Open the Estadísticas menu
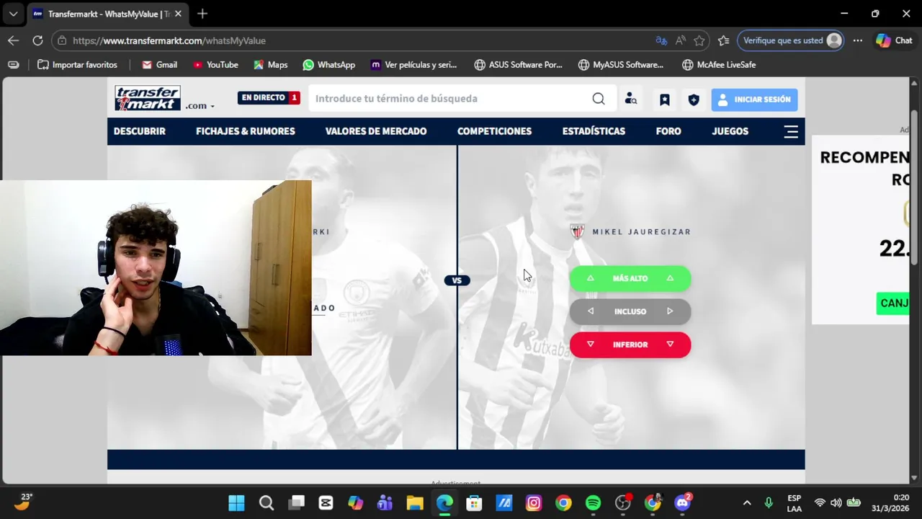Image resolution: width=922 pixels, height=519 pixels. 594,131
